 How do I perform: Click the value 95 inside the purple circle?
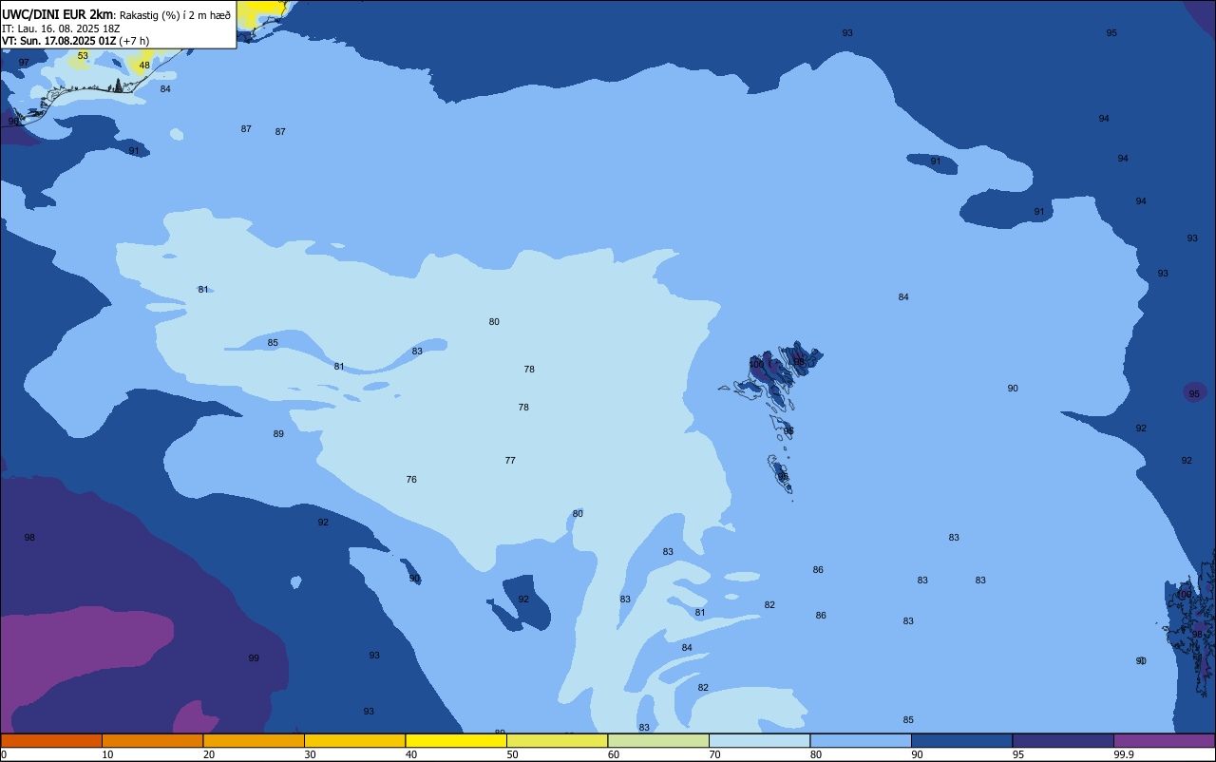[x=1194, y=394]
